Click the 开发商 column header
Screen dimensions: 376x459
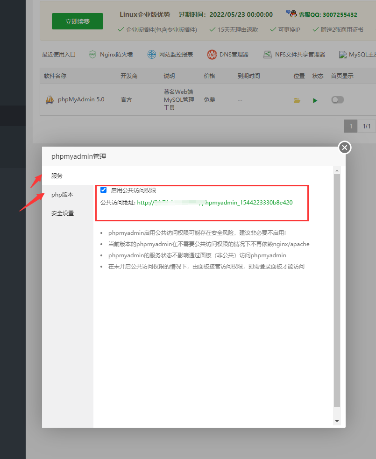pyautogui.click(x=129, y=76)
